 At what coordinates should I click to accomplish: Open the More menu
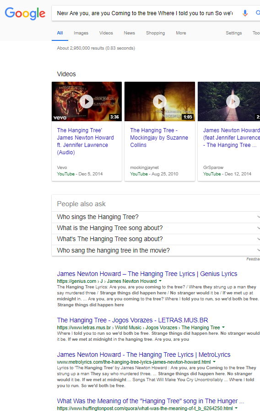click(181, 33)
